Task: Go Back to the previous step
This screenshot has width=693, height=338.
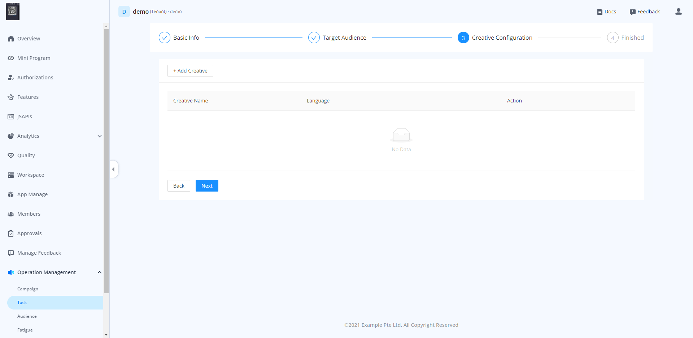Action: (x=179, y=186)
